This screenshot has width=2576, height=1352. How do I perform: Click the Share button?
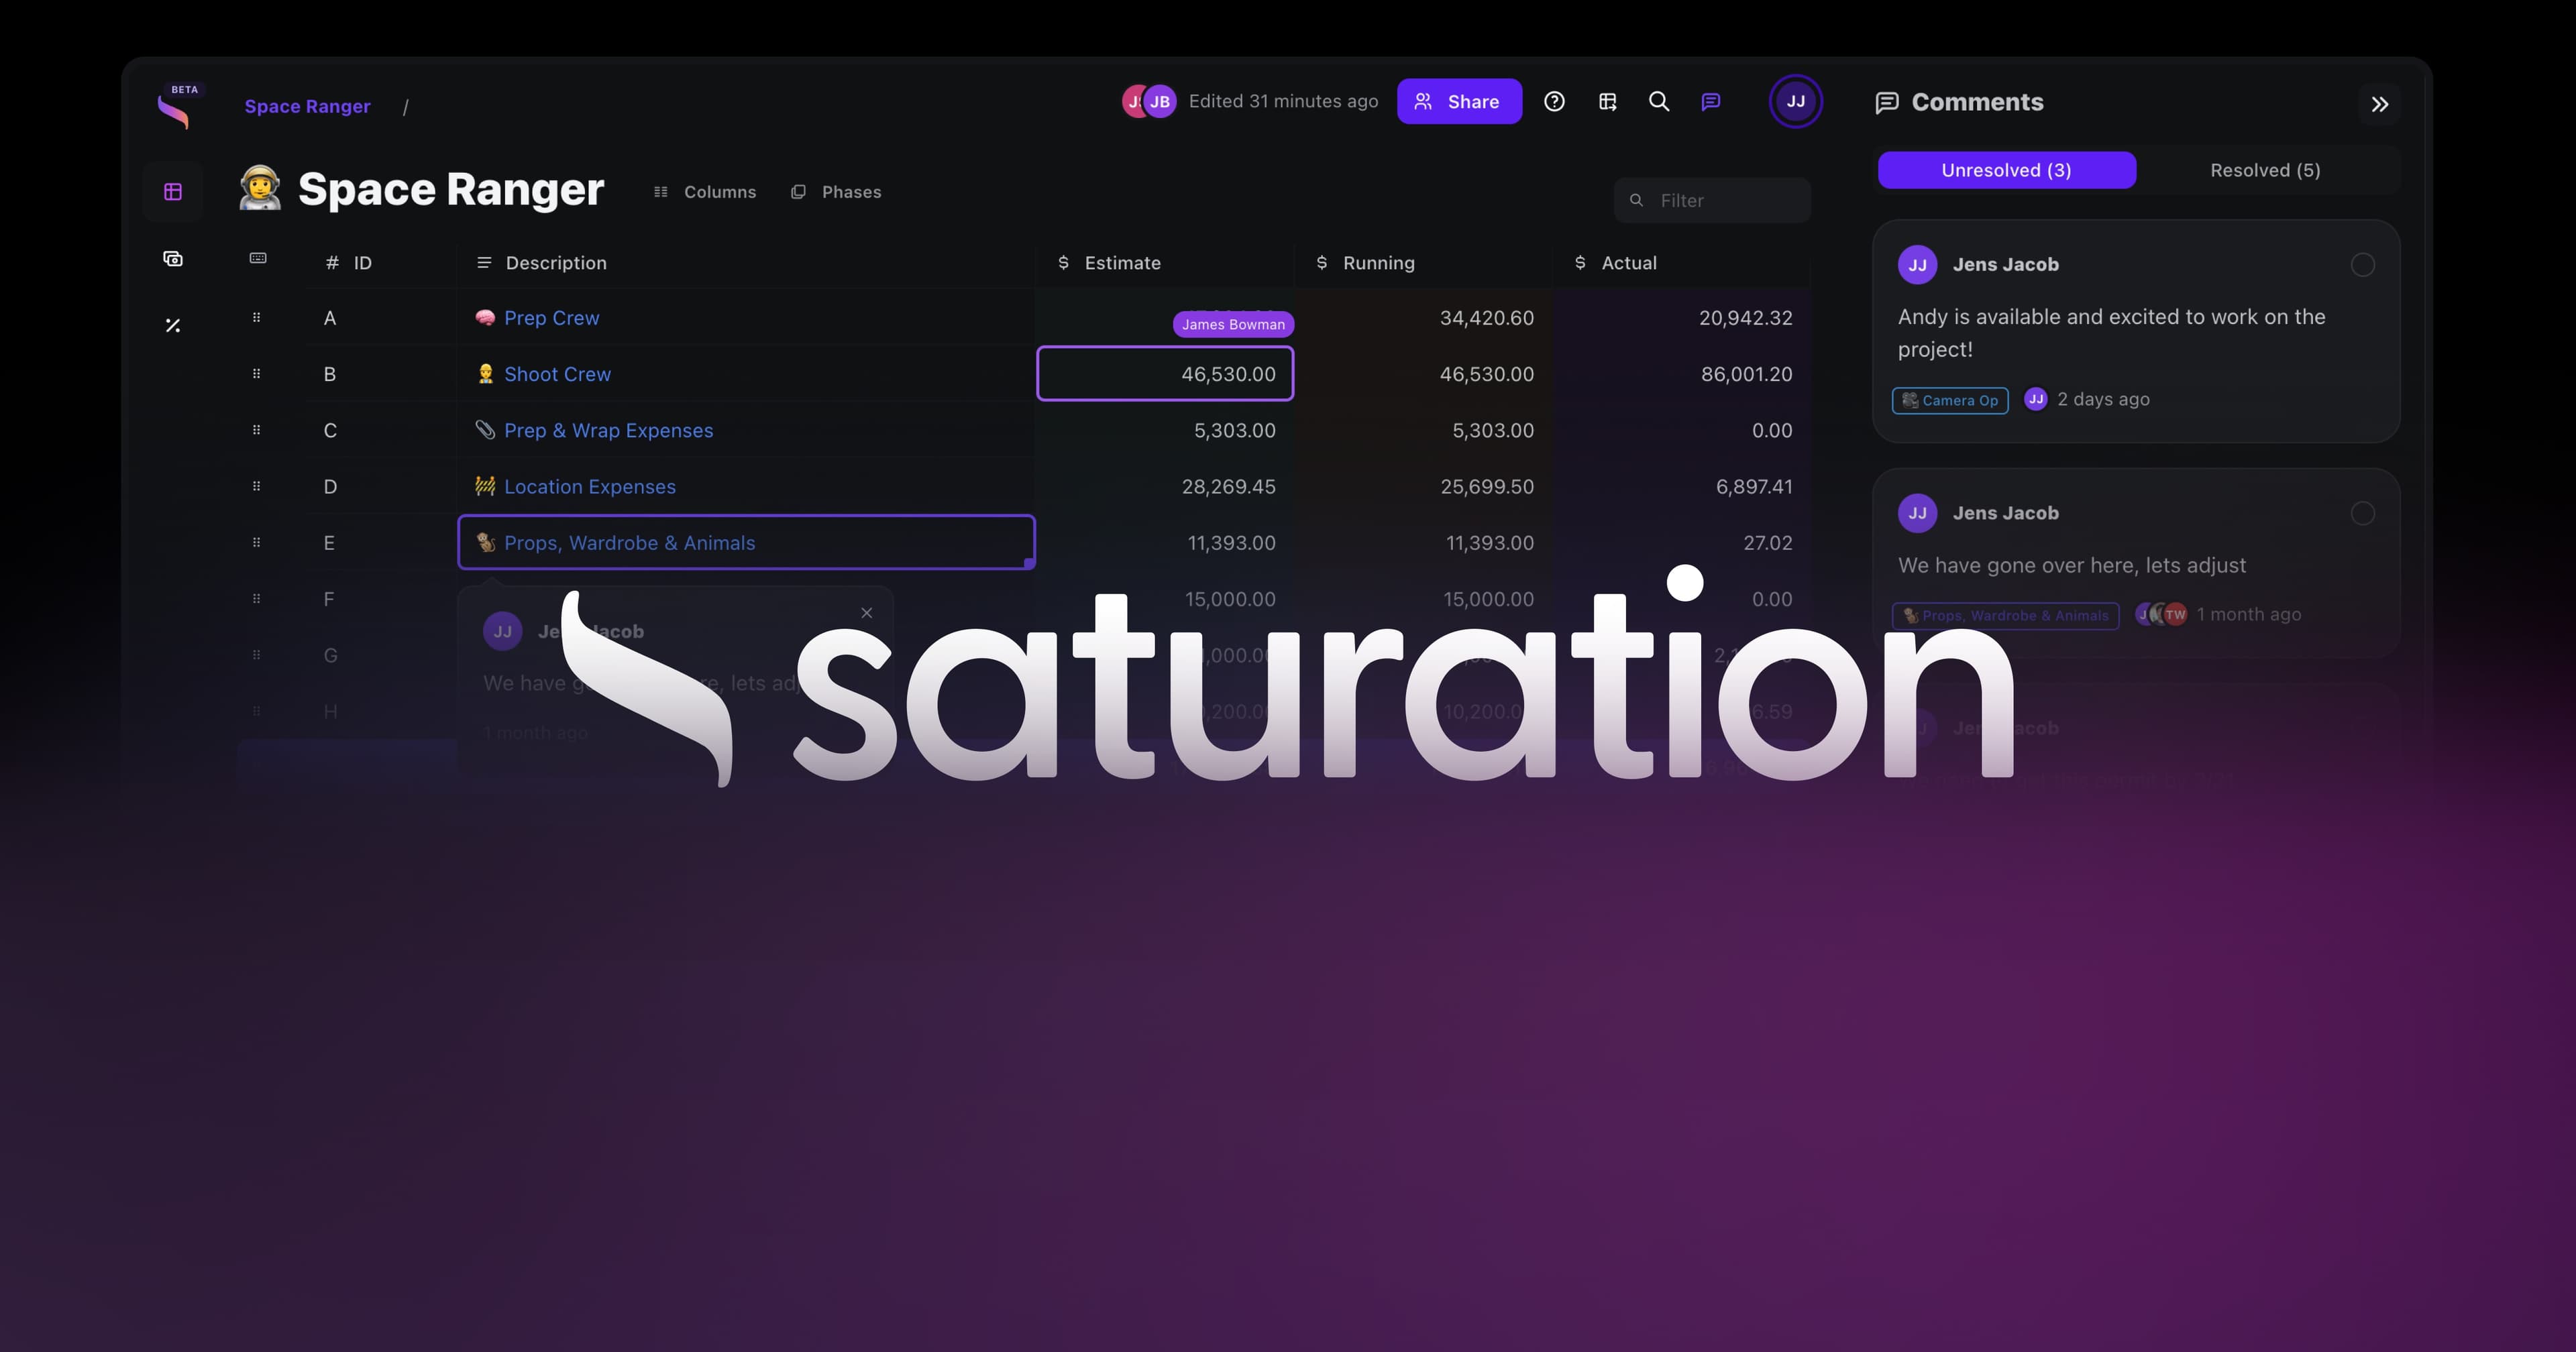pyautogui.click(x=1459, y=101)
